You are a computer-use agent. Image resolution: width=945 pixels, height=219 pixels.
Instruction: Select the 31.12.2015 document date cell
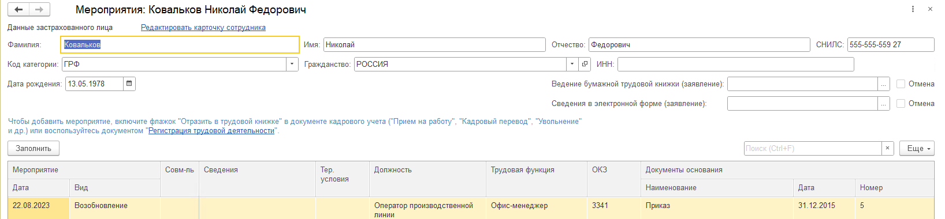824,208
